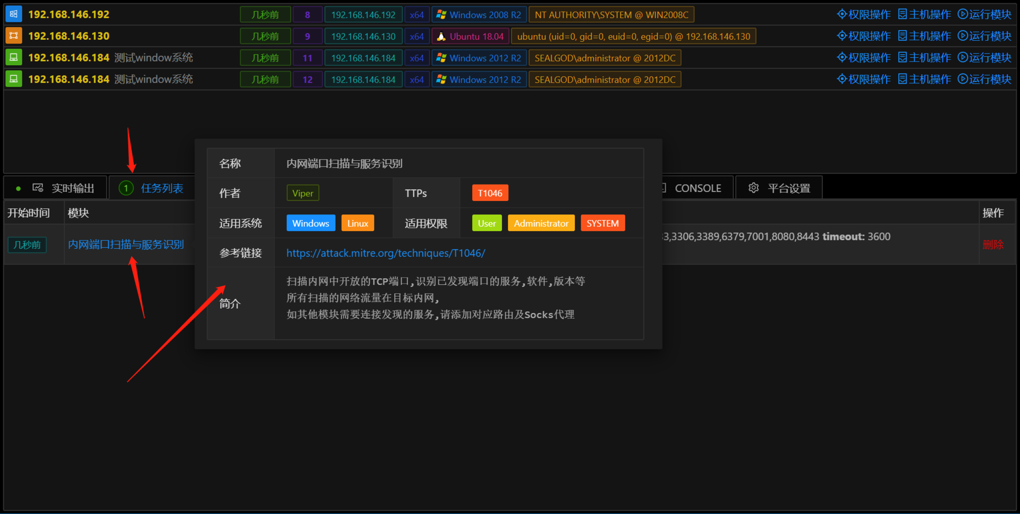Image resolution: width=1020 pixels, height=514 pixels.
Task: Select the host type icon left of 192.168.146.192
Action: point(13,14)
